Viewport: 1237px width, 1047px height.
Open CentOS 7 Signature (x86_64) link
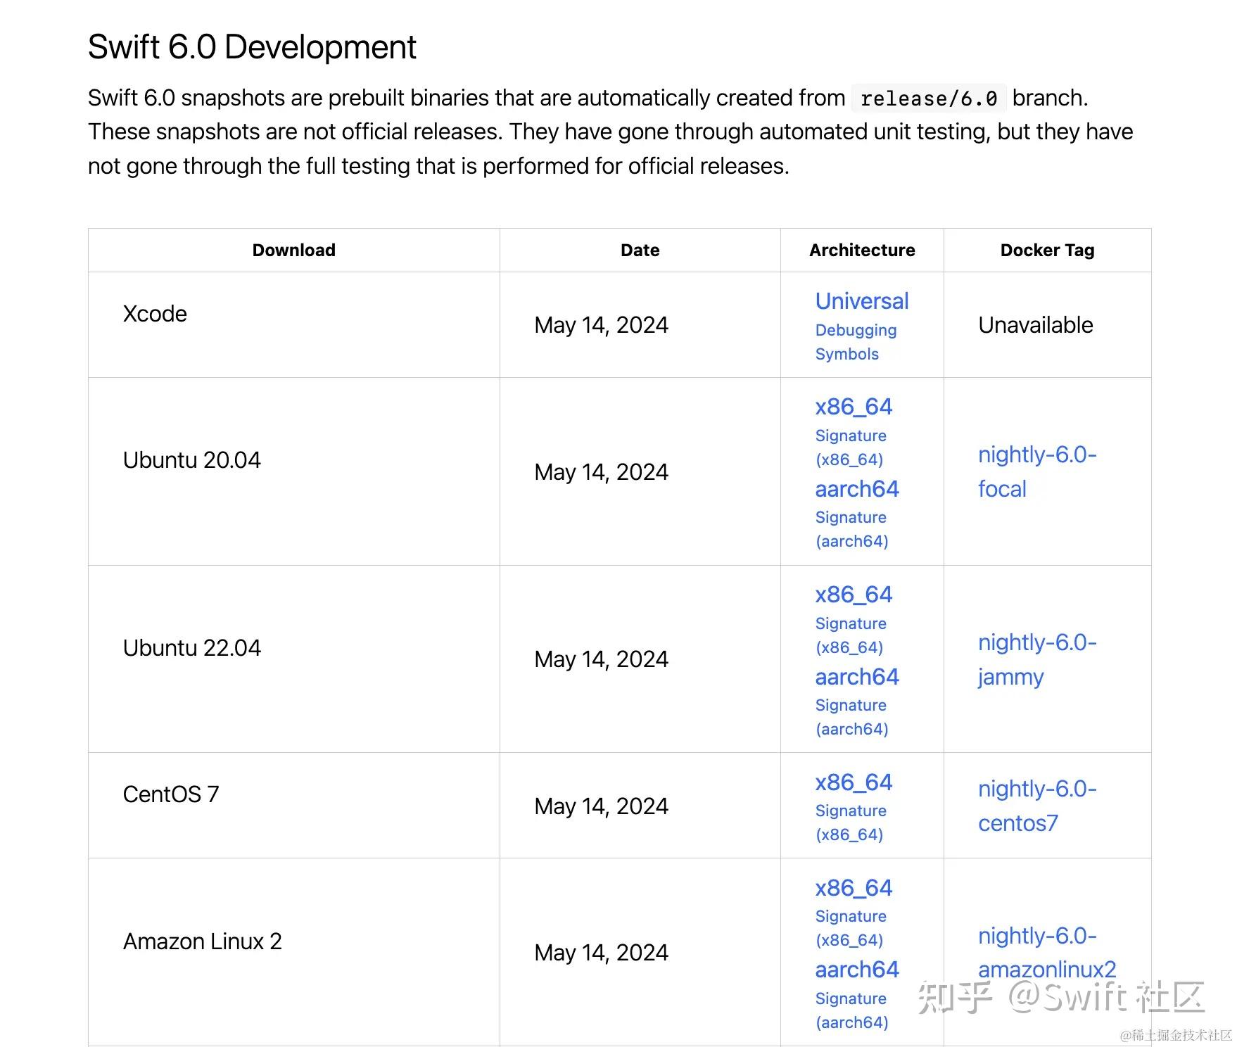851,823
